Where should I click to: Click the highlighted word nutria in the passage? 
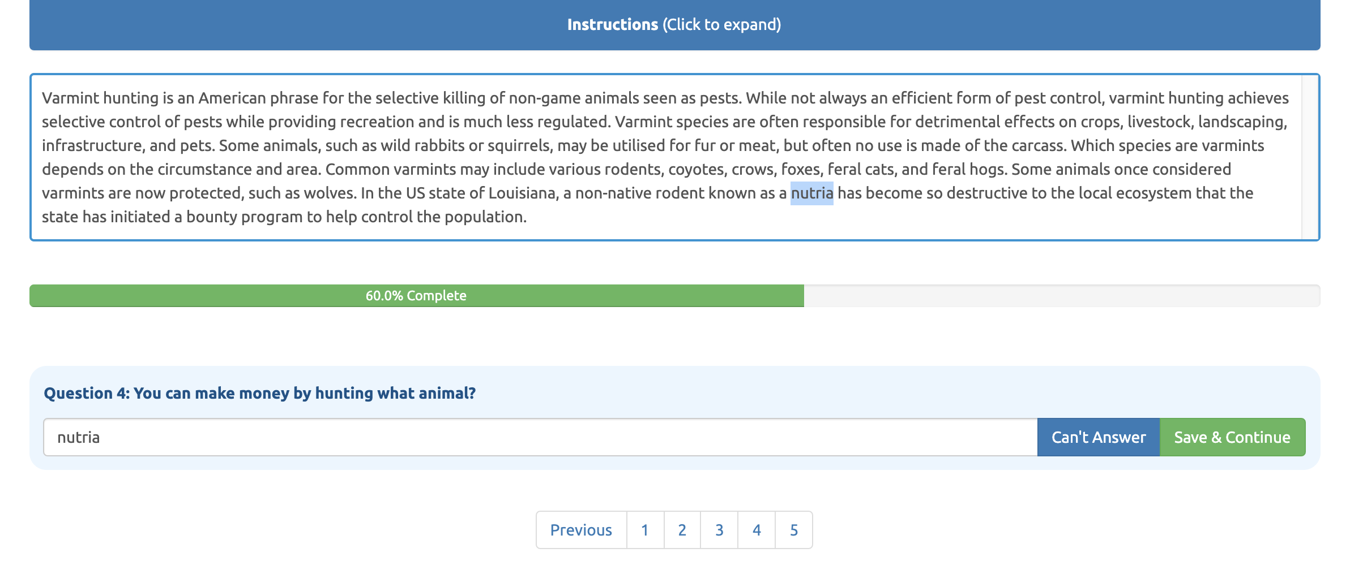tap(811, 193)
